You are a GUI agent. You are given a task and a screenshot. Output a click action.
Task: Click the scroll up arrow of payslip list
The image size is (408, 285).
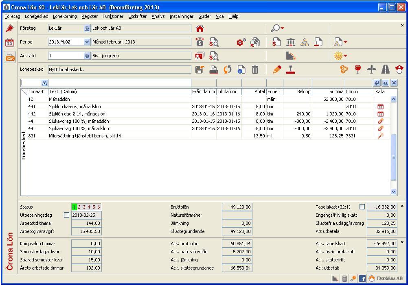tap(393, 99)
